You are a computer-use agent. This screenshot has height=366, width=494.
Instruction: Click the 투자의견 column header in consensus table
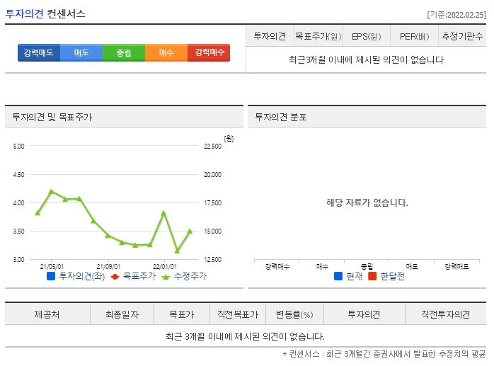[x=270, y=36]
